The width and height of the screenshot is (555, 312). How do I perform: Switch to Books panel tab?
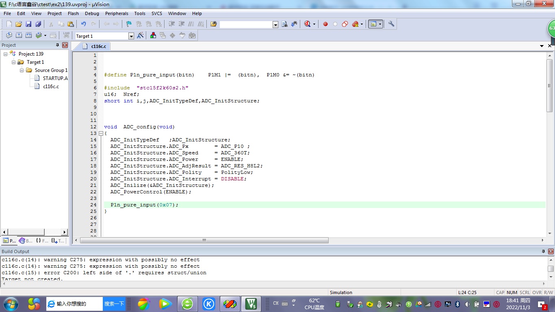point(26,240)
